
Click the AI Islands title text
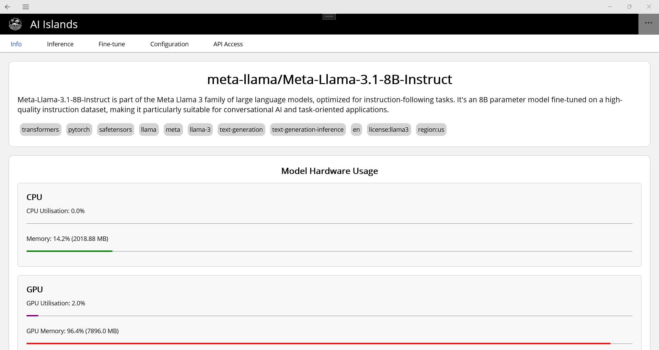pyautogui.click(x=54, y=24)
